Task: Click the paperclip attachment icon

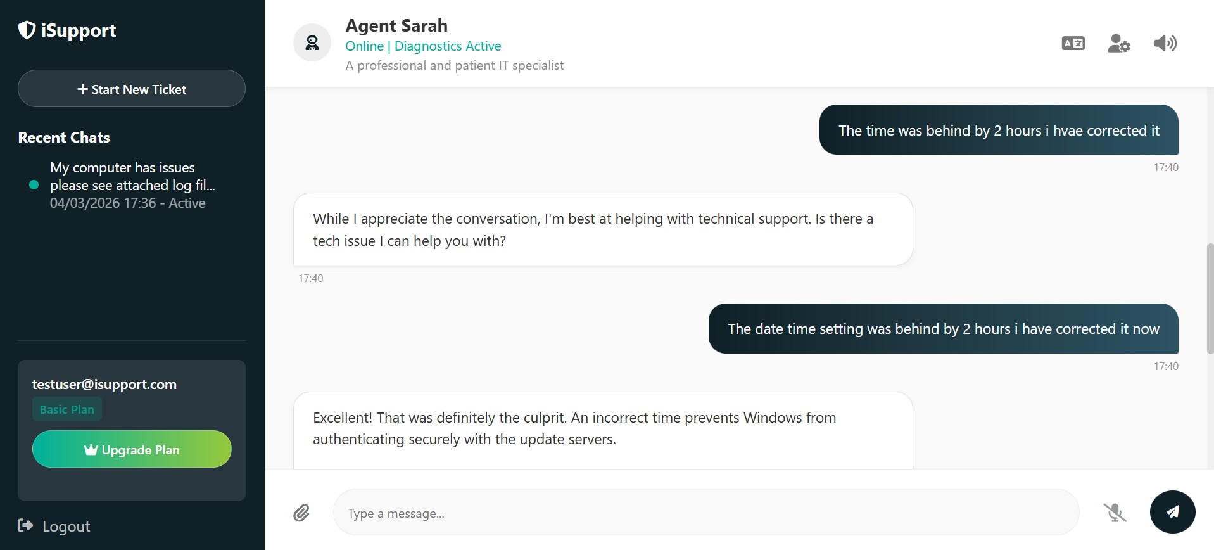Action: (x=301, y=513)
